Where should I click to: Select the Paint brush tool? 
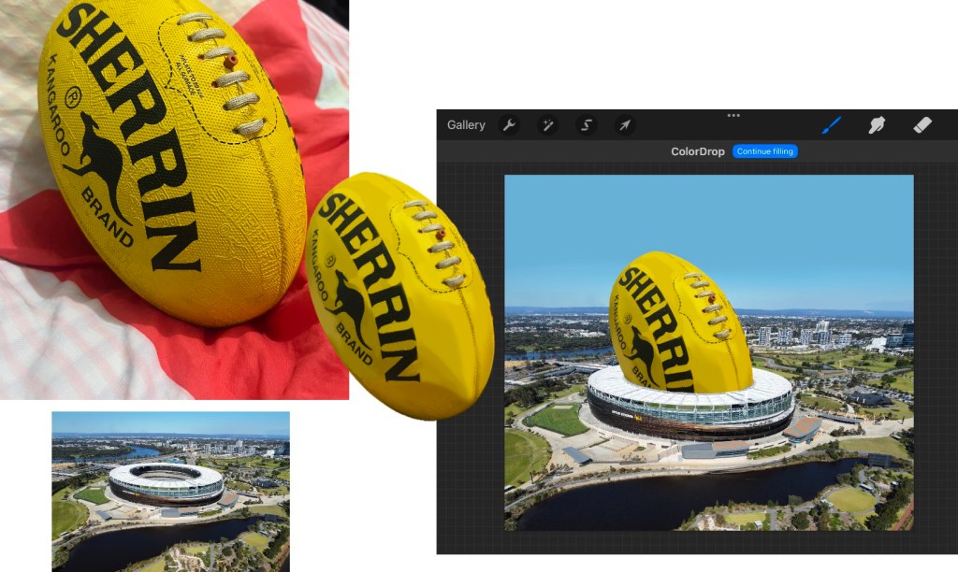point(831,125)
